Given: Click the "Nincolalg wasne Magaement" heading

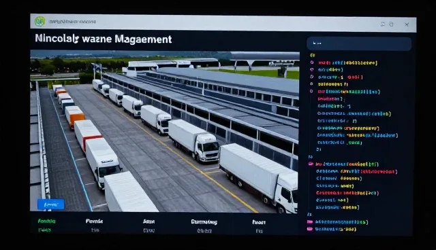Looking at the screenshot, I should click(x=104, y=39).
